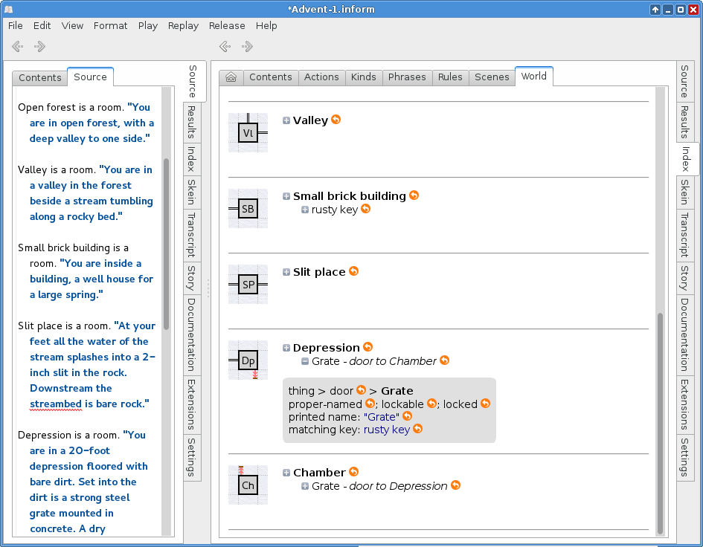This screenshot has width=703, height=547.
Task: Open Skein side tab in left panel
Action: (192, 192)
